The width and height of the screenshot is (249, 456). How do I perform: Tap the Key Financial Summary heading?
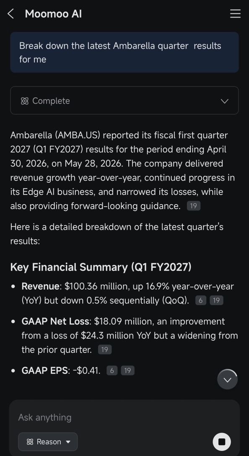[101, 267]
